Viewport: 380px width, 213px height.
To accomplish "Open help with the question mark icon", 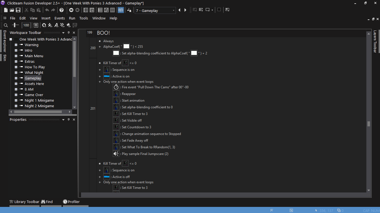I will (62, 10).
